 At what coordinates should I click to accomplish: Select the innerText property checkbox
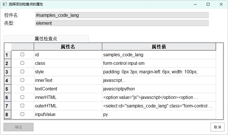[x=22, y=80]
